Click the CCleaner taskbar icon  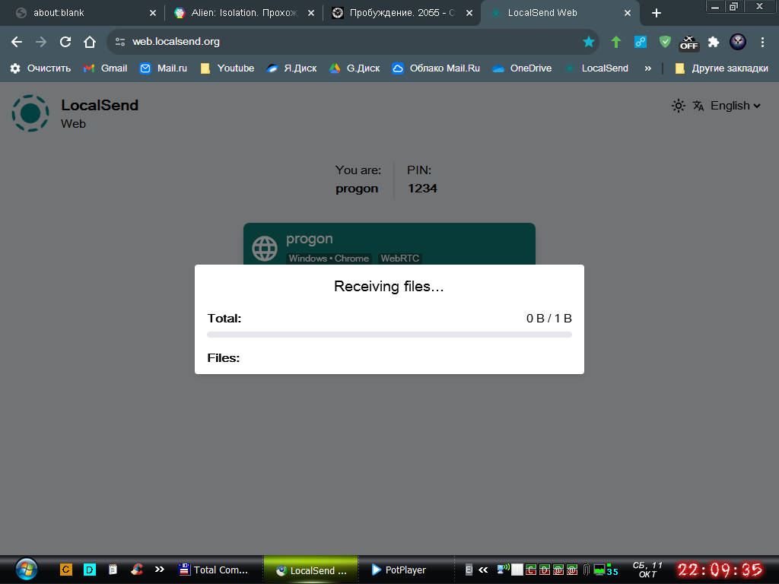137,570
